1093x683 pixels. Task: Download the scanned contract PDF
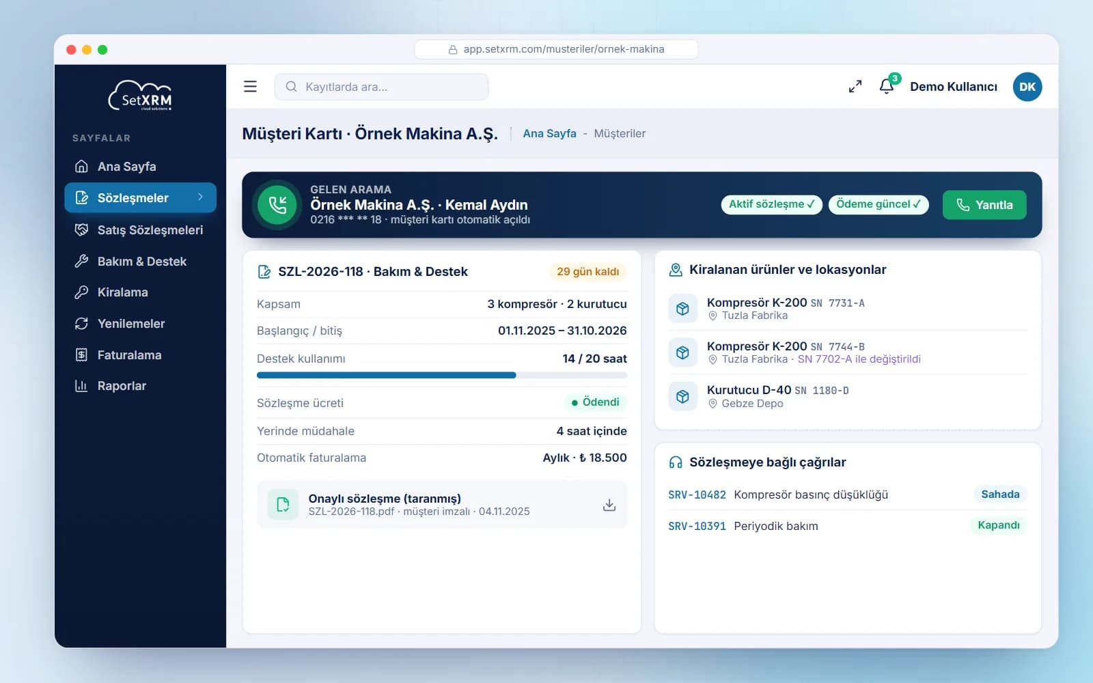coord(609,505)
